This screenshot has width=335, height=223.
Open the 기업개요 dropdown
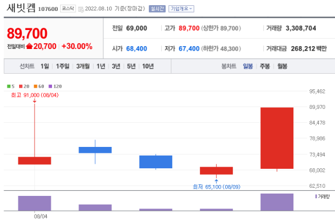pos(181,9)
